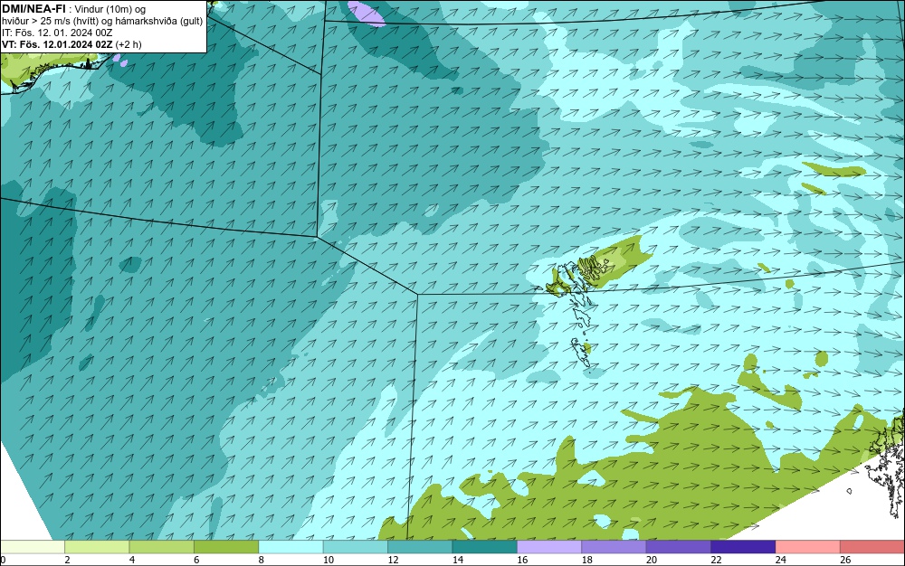Click the large lavender wind patch at top
905x566 pixels.
pos(367,14)
